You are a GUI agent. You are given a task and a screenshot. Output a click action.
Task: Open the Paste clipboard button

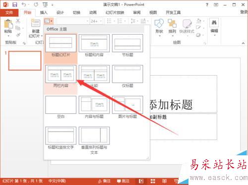pos(8,24)
